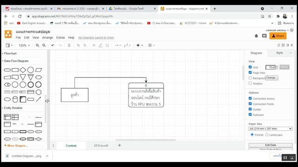Expand the Flowchart shapes section
298x167 pixels.
[10, 53]
